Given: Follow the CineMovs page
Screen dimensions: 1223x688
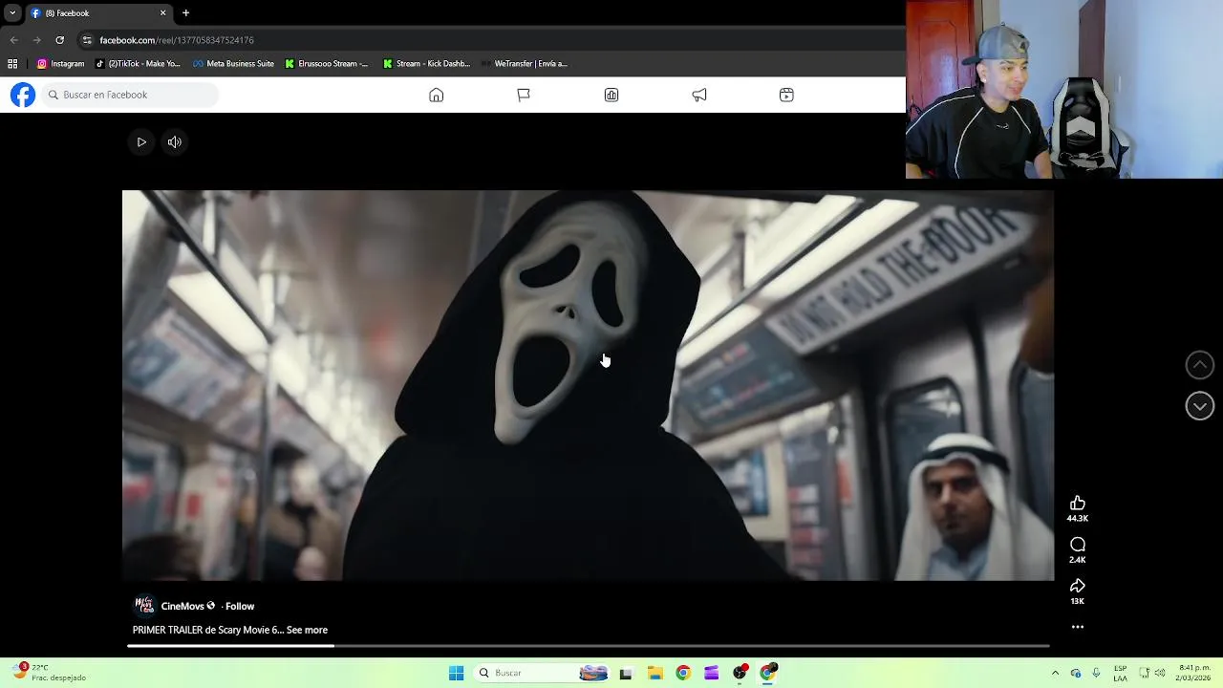Looking at the screenshot, I should pos(240,606).
